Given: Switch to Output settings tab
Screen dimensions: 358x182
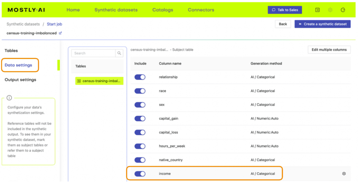Looking at the screenshot, I should click(20, 80).
